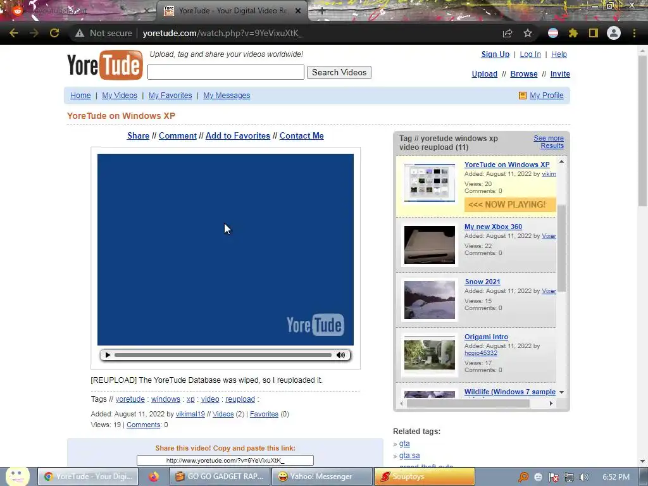Screen dimensions: 648x486
Task: Open the Sign Up link
Action: [x=495, y=54]
